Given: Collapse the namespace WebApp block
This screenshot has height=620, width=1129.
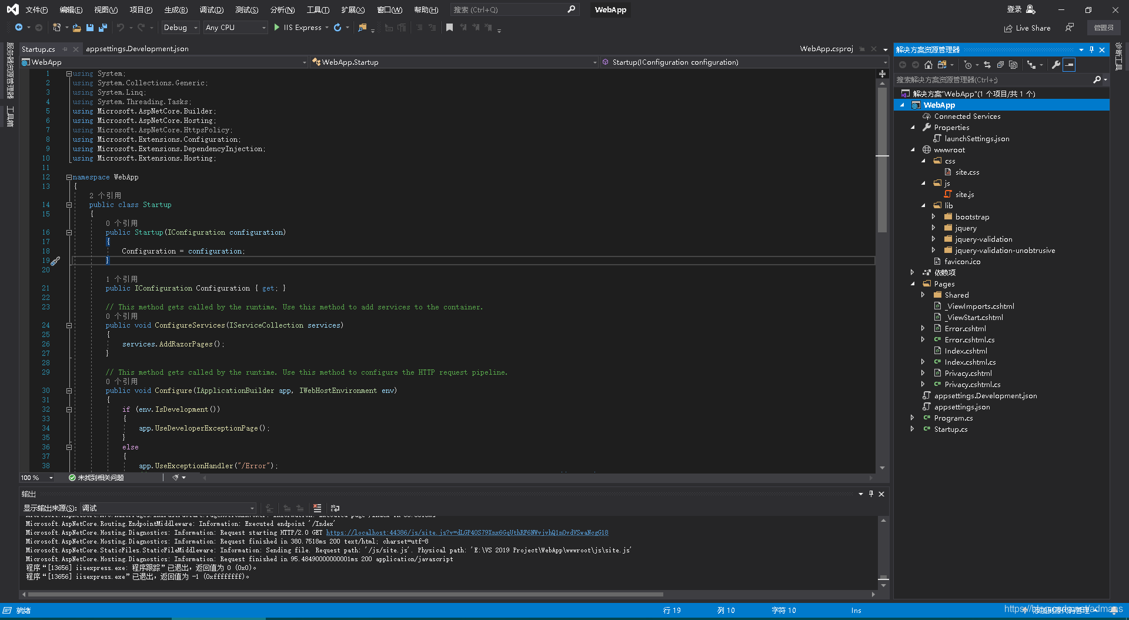Looking at the screenshot, I should 69,177.
